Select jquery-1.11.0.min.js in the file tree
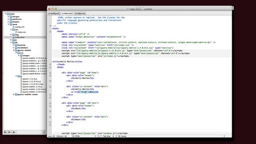 point(32,82)
